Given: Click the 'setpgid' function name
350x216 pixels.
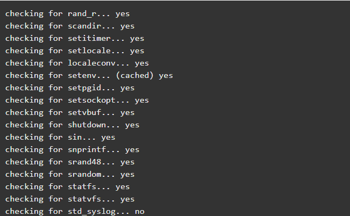Looking at the screenshot, I should click(84, 88).
